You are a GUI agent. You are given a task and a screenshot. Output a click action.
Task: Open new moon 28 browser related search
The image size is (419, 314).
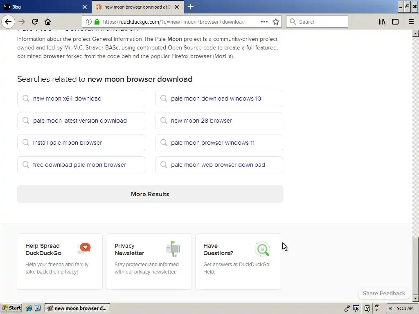[219, 121]
